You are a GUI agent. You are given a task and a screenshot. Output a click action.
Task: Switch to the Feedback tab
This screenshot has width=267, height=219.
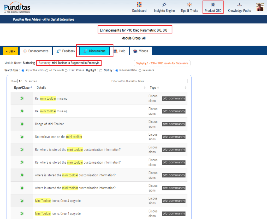66,51
